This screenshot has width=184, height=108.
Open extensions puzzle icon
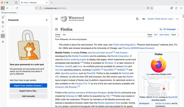176,8
